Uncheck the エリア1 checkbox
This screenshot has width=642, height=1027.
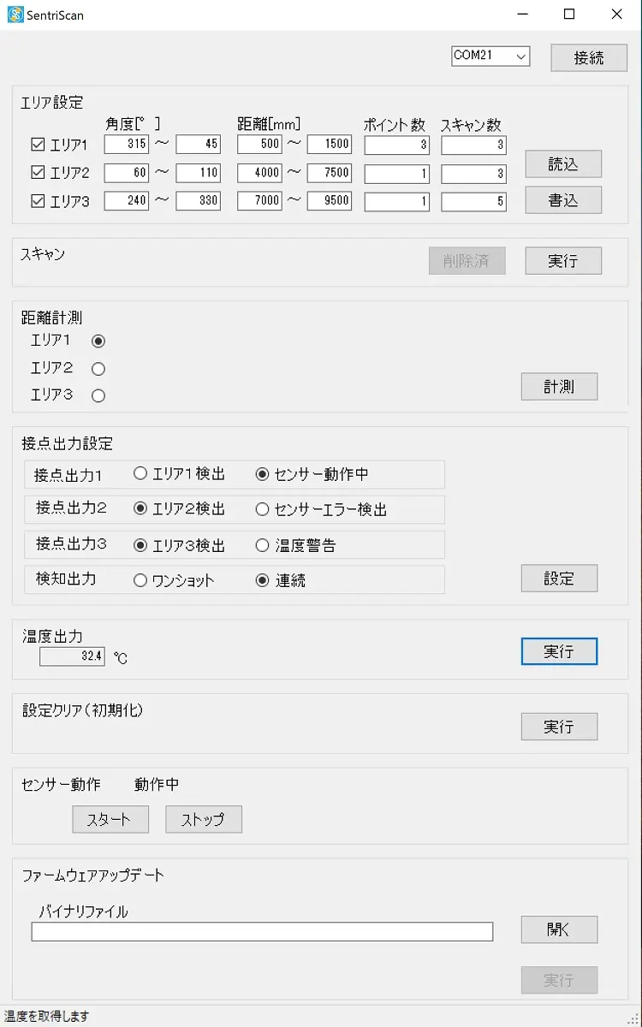(x=38, y=145)
